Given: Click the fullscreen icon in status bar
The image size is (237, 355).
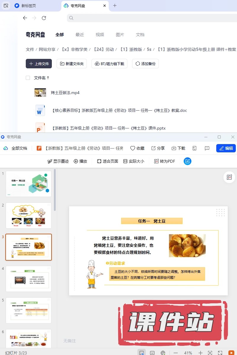Looking at the screenshot, I should coord(220,353).
